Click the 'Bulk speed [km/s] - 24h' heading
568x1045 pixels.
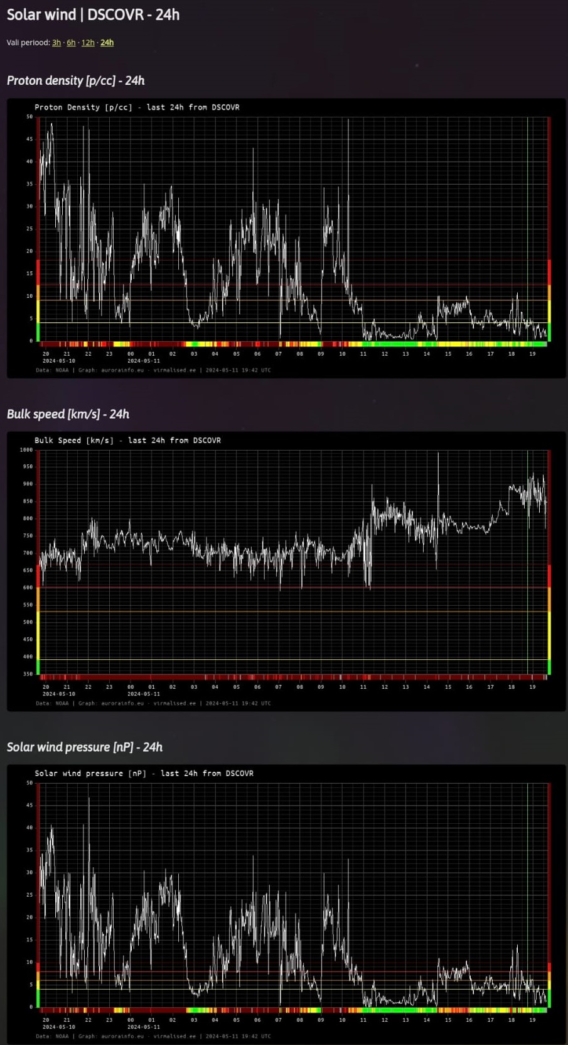(68, 414)
